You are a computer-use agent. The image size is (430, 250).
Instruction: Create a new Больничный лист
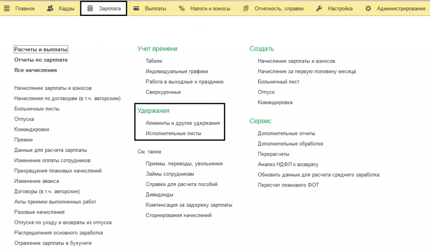pos(278,82)
